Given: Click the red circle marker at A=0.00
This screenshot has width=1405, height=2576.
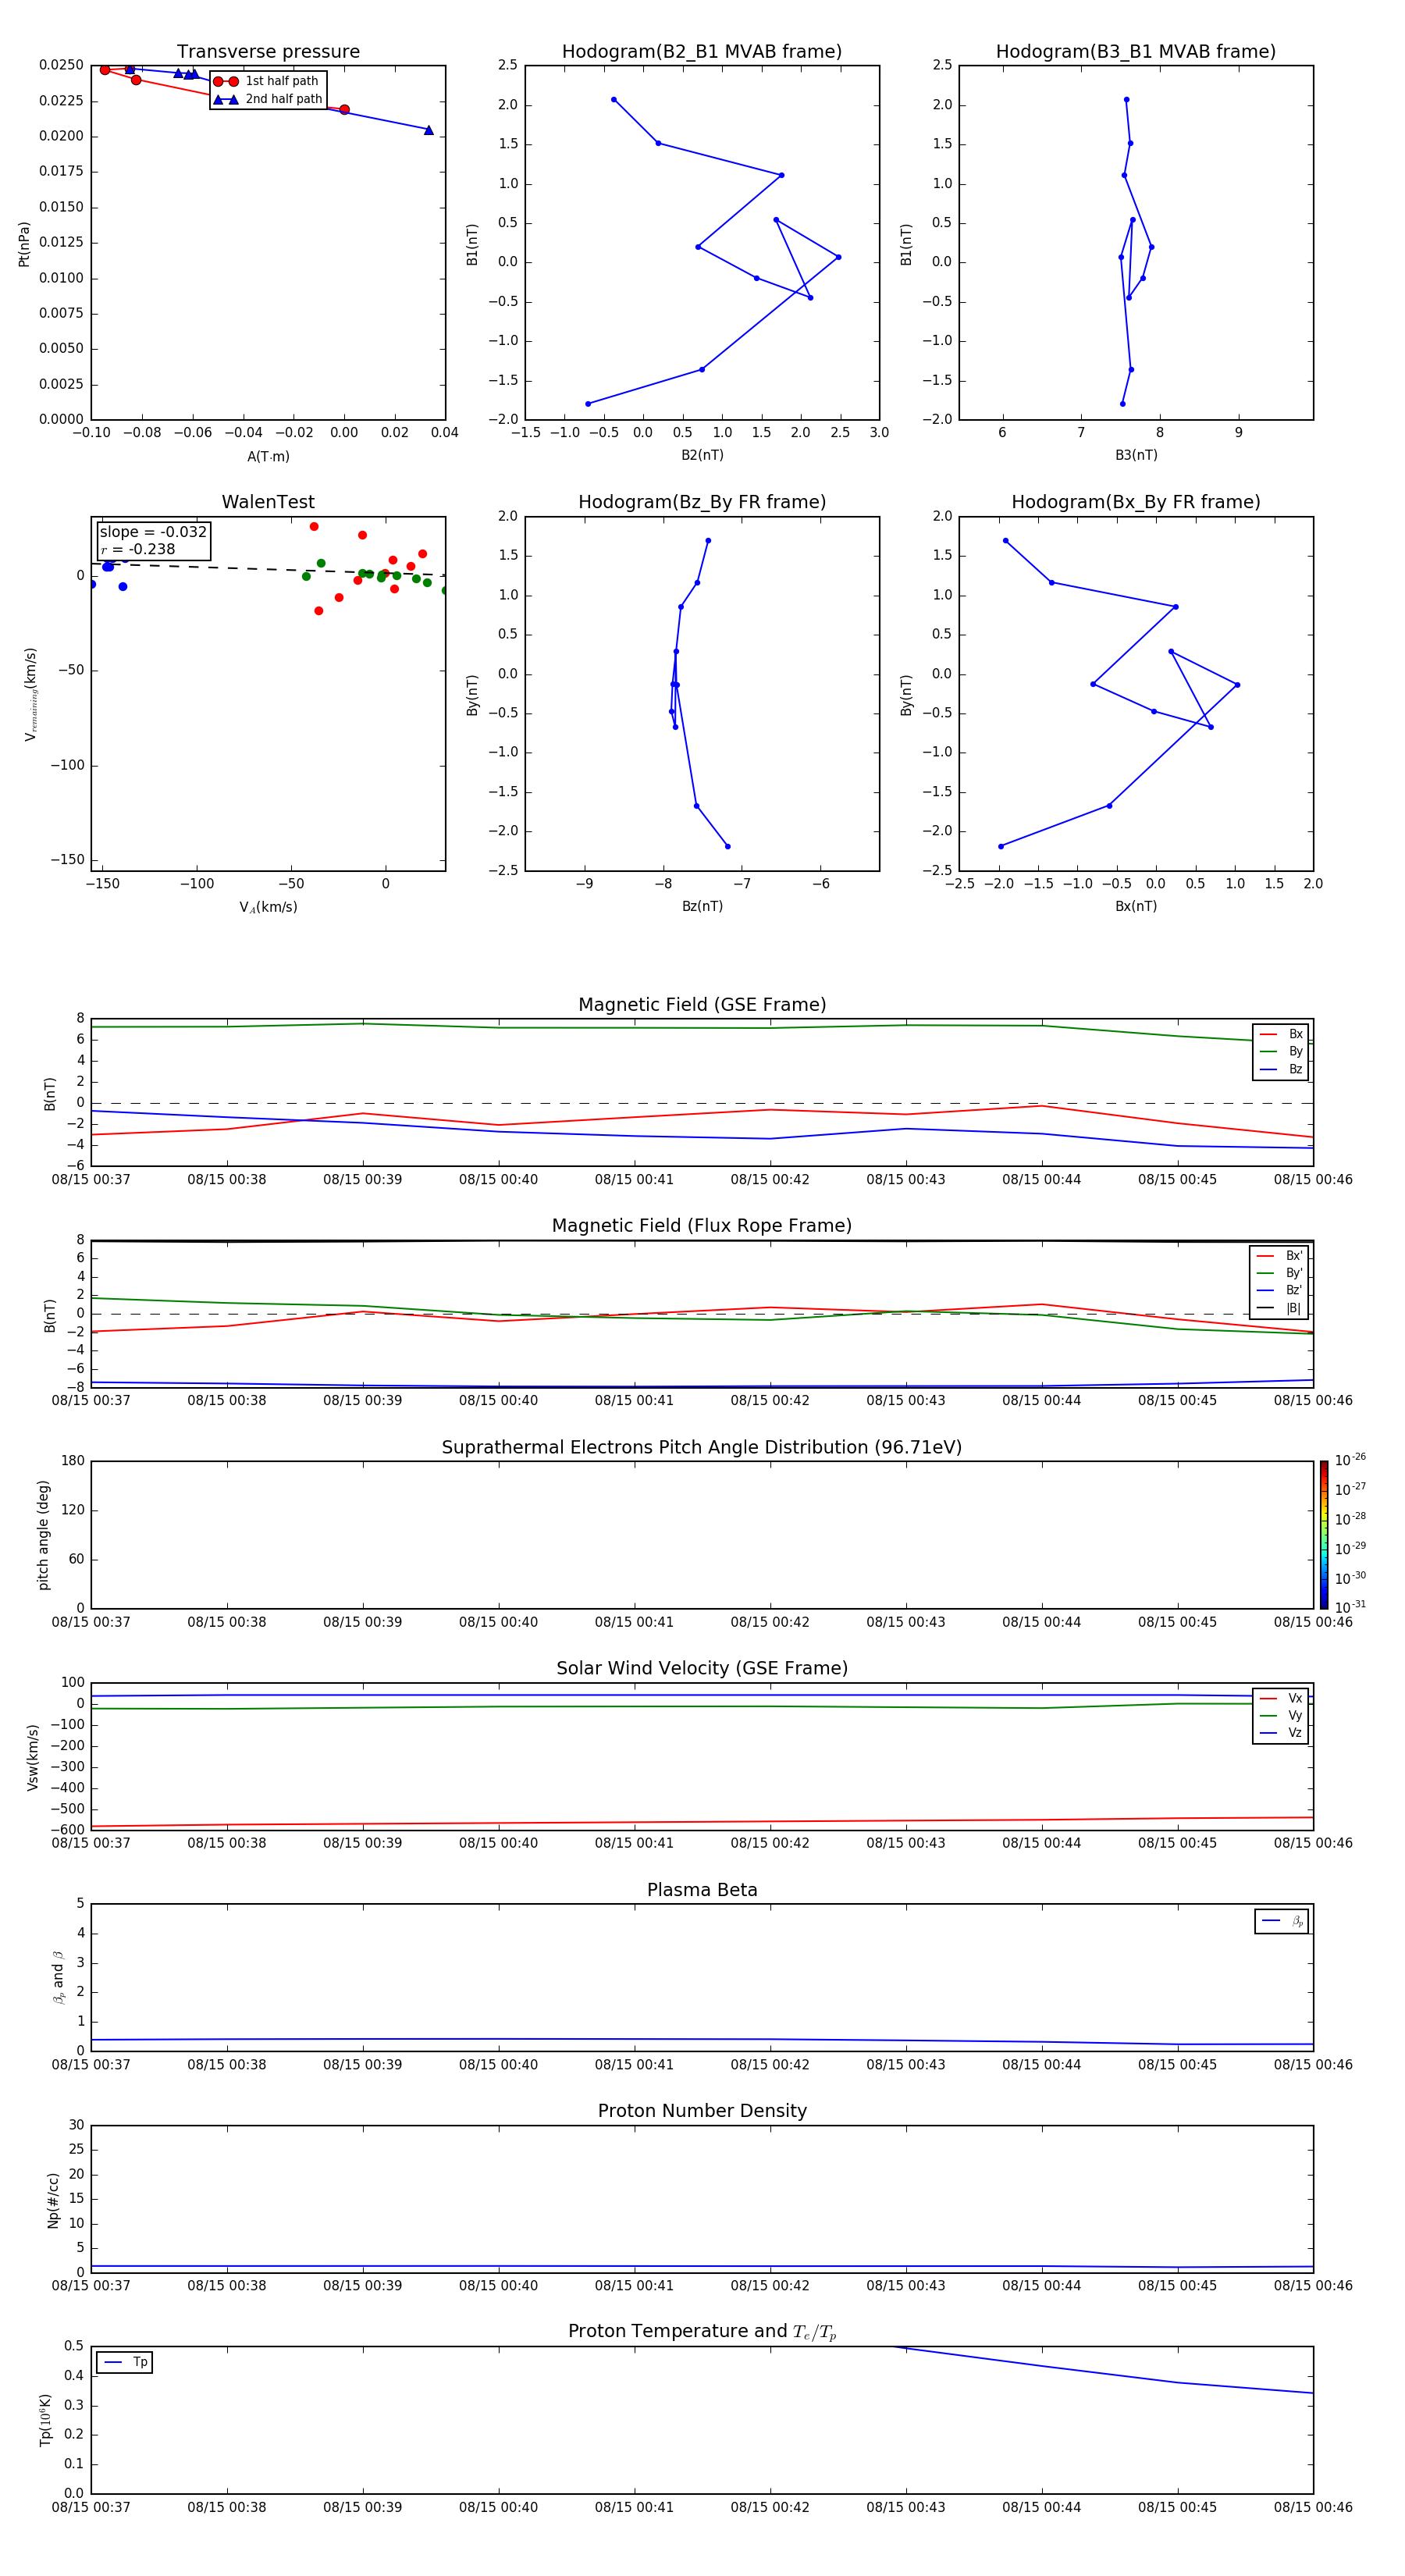Looking at the screenshot, I should pyautogui.click(x=344, y=110).
